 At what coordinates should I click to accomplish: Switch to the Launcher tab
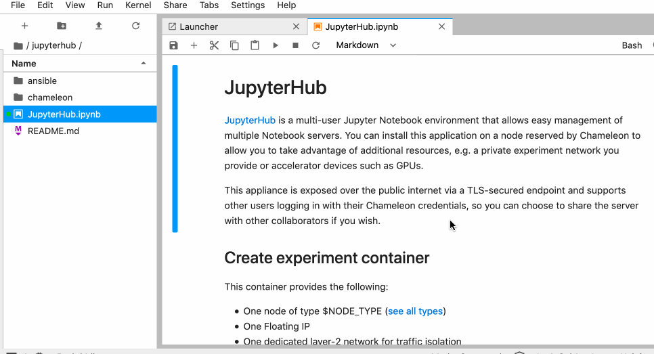[x=234, y=26]
